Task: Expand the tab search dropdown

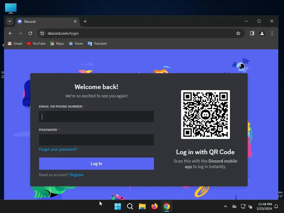Action: [10, 21]
